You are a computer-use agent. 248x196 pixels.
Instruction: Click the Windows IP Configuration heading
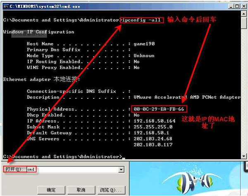38,32
